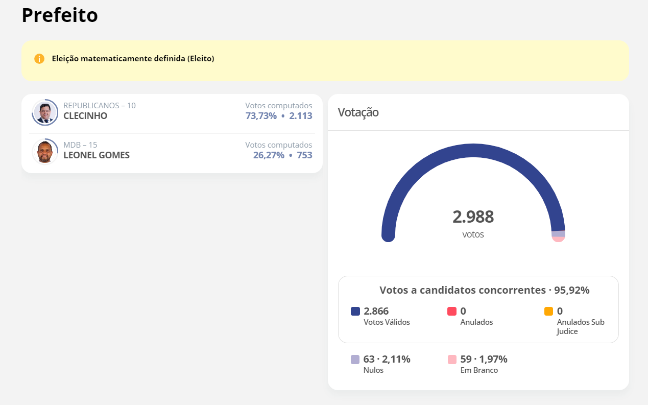The width and height of the screenshot is (648, 405).
Task: Click the 63 · 2,11% Nulos value
Action: click(387, 359)
